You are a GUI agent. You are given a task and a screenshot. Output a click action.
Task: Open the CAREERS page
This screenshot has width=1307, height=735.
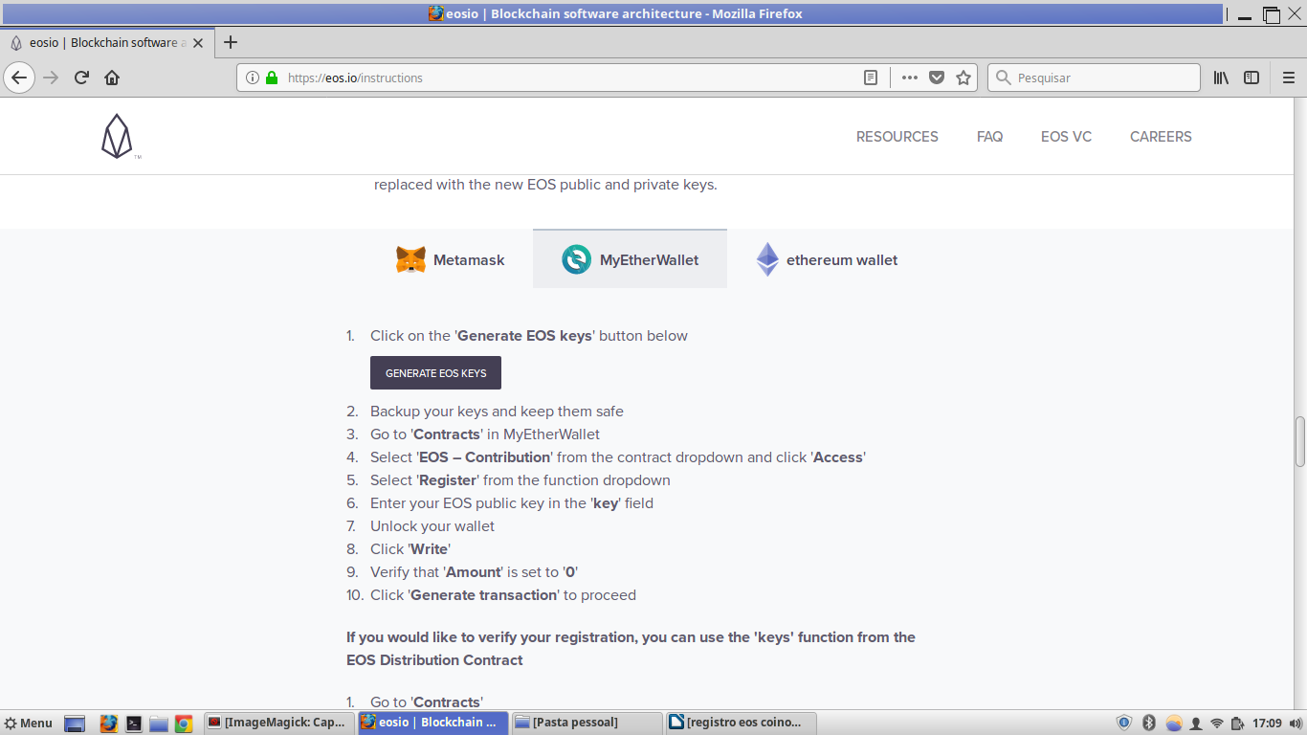coord(1161,137)
